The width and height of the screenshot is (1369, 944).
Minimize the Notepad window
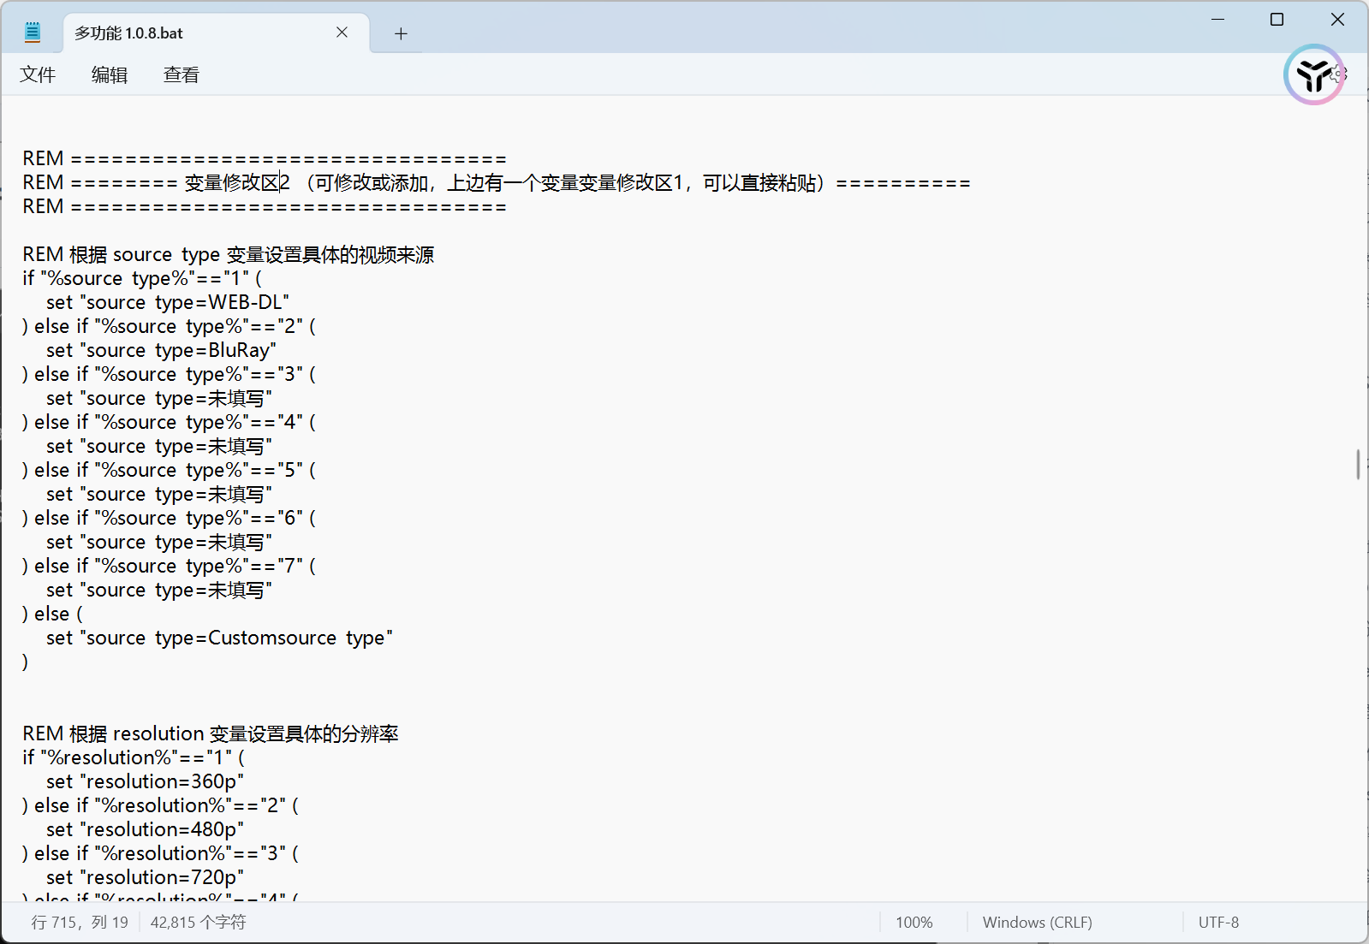(1217, 20)
